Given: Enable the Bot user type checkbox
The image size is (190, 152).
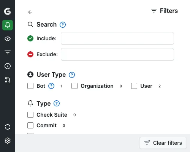Looking at the screenshot, I should (30, 86).
